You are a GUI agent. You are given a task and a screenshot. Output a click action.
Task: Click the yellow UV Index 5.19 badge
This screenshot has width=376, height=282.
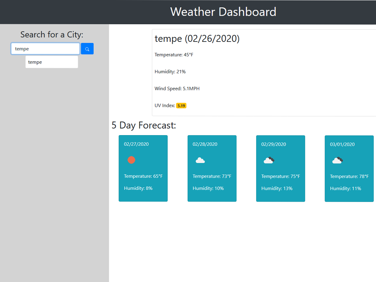click(x=181, y=106)
